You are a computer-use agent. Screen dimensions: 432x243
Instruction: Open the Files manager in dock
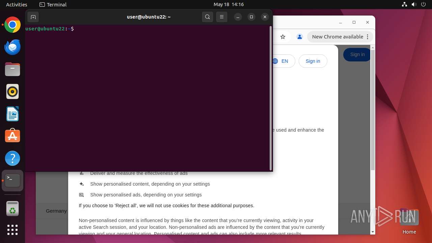pyautogui.click(x=12, y=70)
